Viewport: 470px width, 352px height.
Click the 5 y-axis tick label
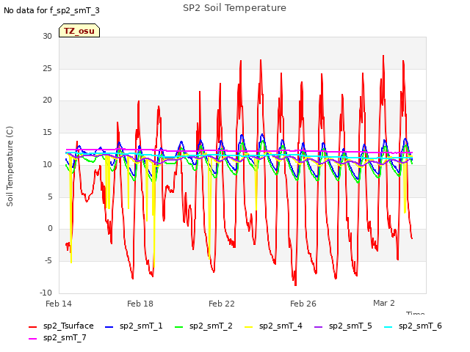(50, 197)
